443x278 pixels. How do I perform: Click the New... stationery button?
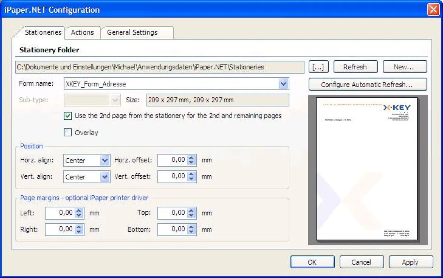click(404, 67)
